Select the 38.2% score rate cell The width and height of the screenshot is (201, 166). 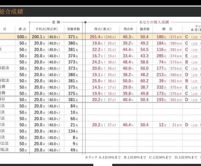128,75
